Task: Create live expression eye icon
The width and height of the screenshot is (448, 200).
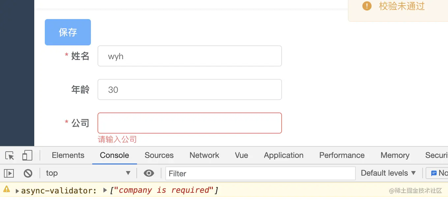Action: (149, 173)
